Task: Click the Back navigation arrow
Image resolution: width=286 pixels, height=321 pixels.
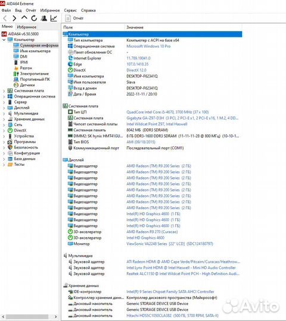Action: (x=5, y=18)
